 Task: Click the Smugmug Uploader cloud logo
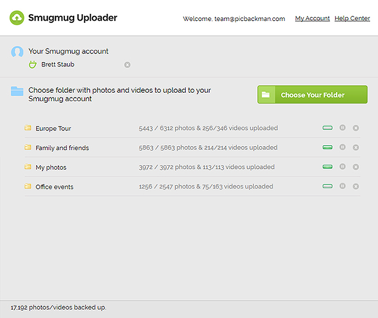click(x=17, y=17)
